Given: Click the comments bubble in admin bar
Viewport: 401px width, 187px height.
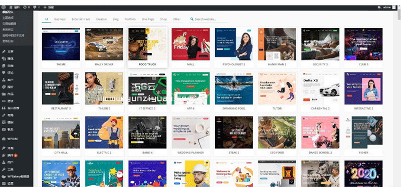Looking at the screenshot, I should (x=34, y=7).
